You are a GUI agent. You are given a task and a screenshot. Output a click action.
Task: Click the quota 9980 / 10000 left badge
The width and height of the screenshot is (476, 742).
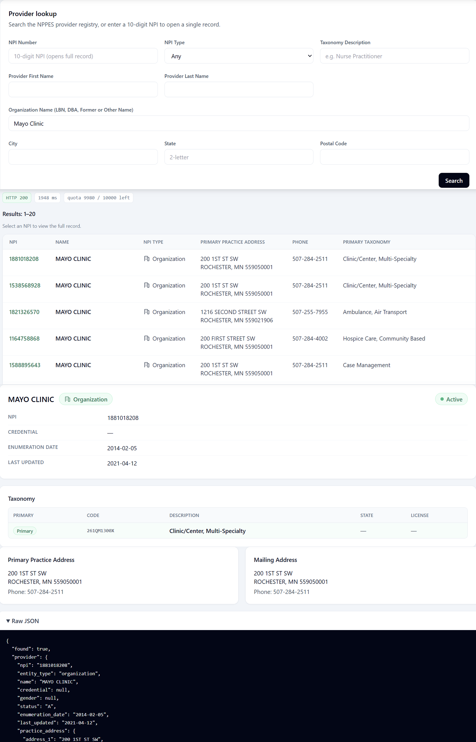tap(99, 198)
